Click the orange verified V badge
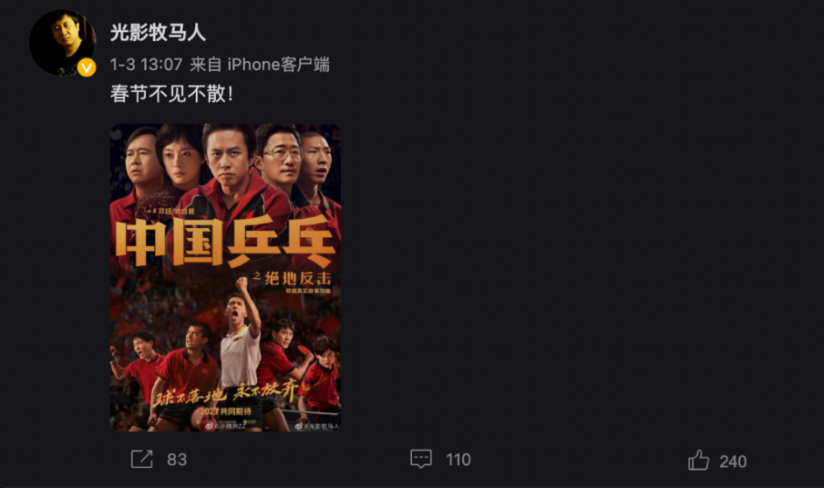The image size is (824, 488). pyautogui.click(x=87, y=67)
